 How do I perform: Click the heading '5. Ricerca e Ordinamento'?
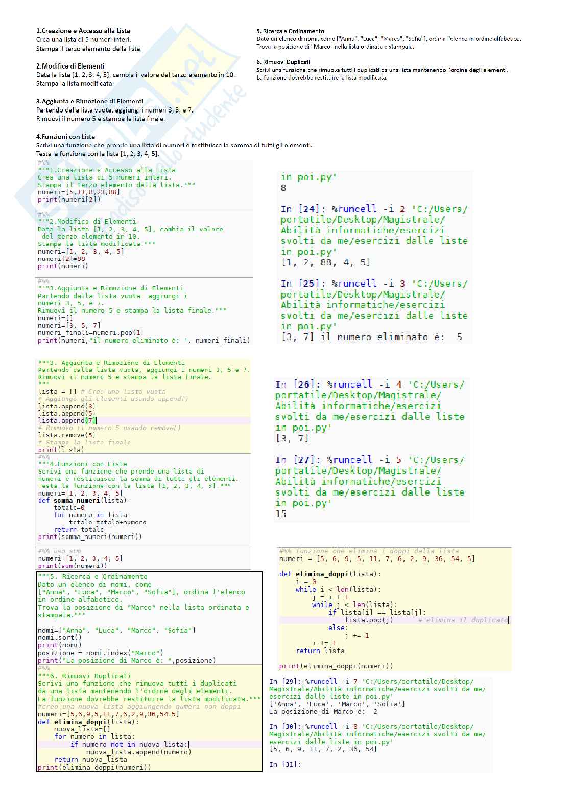click(290, 31)
